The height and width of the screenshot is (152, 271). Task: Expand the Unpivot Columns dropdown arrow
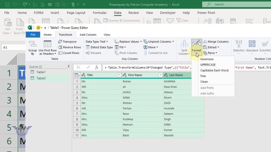click(173, 41)
